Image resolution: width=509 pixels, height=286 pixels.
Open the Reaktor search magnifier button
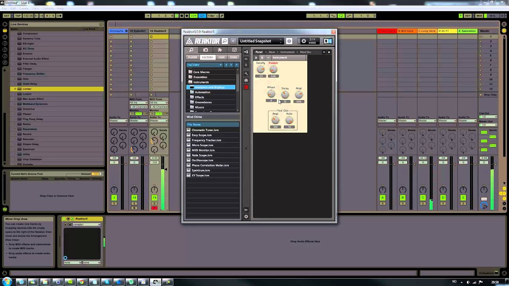[x=225, y=41]
